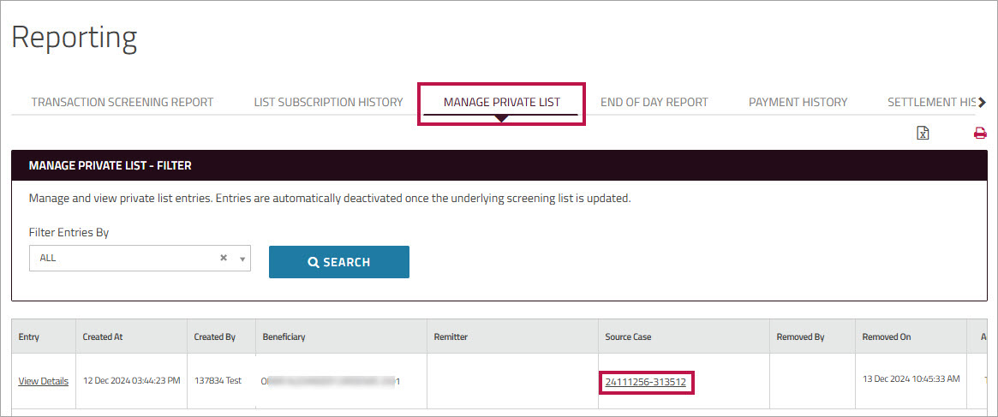This screenshot has height=417, width=998.
Task: Export the list to Excel
Action: click(x=923, y=133)
